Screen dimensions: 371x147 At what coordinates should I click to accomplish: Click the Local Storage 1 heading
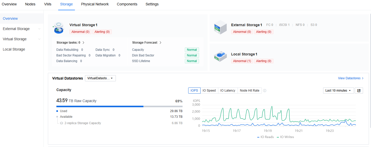(244, 54)
